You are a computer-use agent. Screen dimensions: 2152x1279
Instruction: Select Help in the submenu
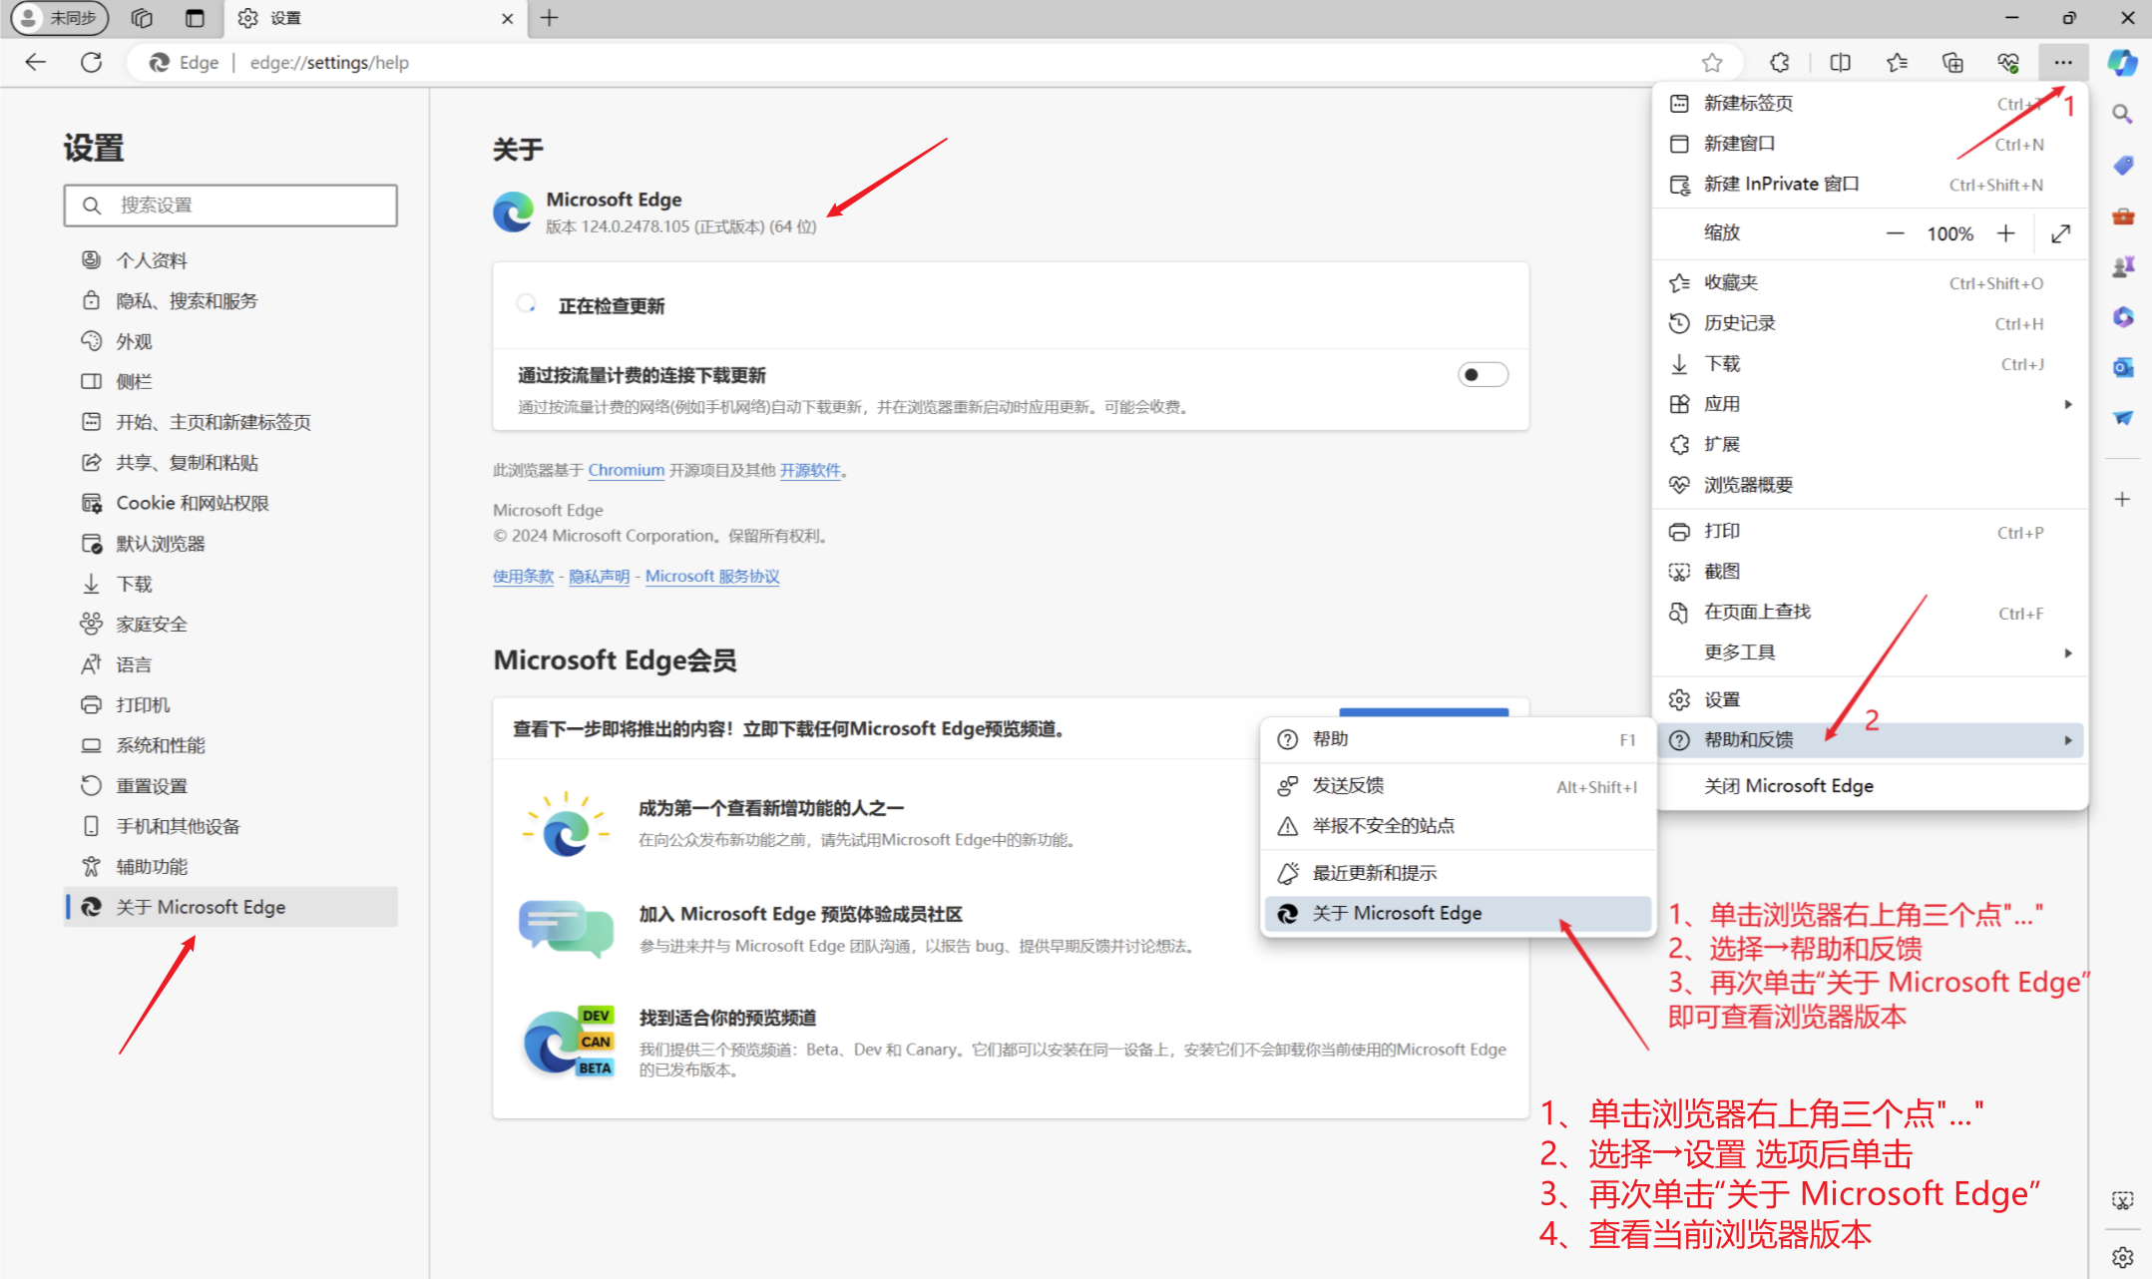(1458, 739)
